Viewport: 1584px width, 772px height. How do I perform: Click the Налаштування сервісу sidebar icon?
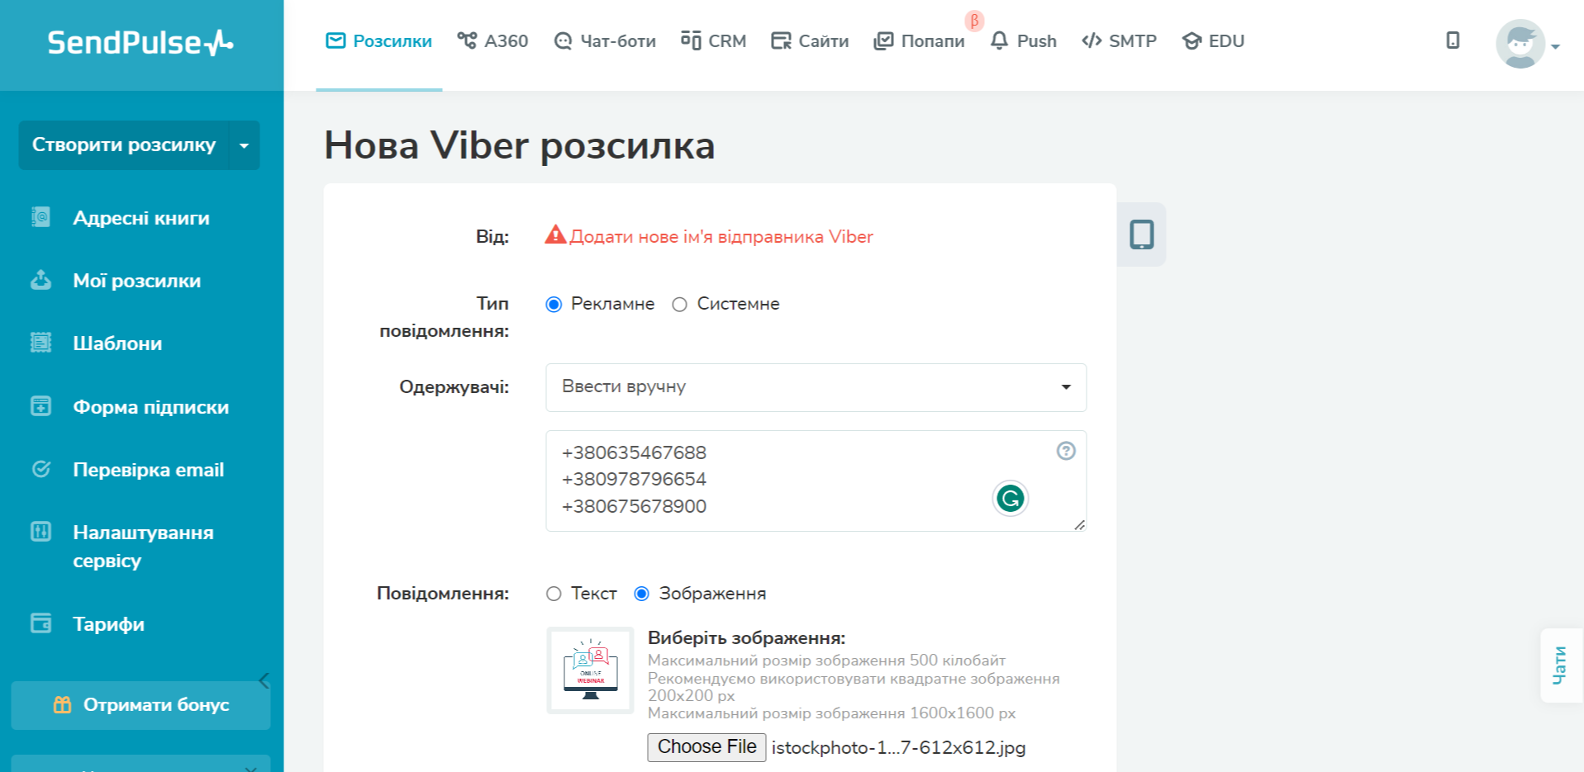[40, 532]
